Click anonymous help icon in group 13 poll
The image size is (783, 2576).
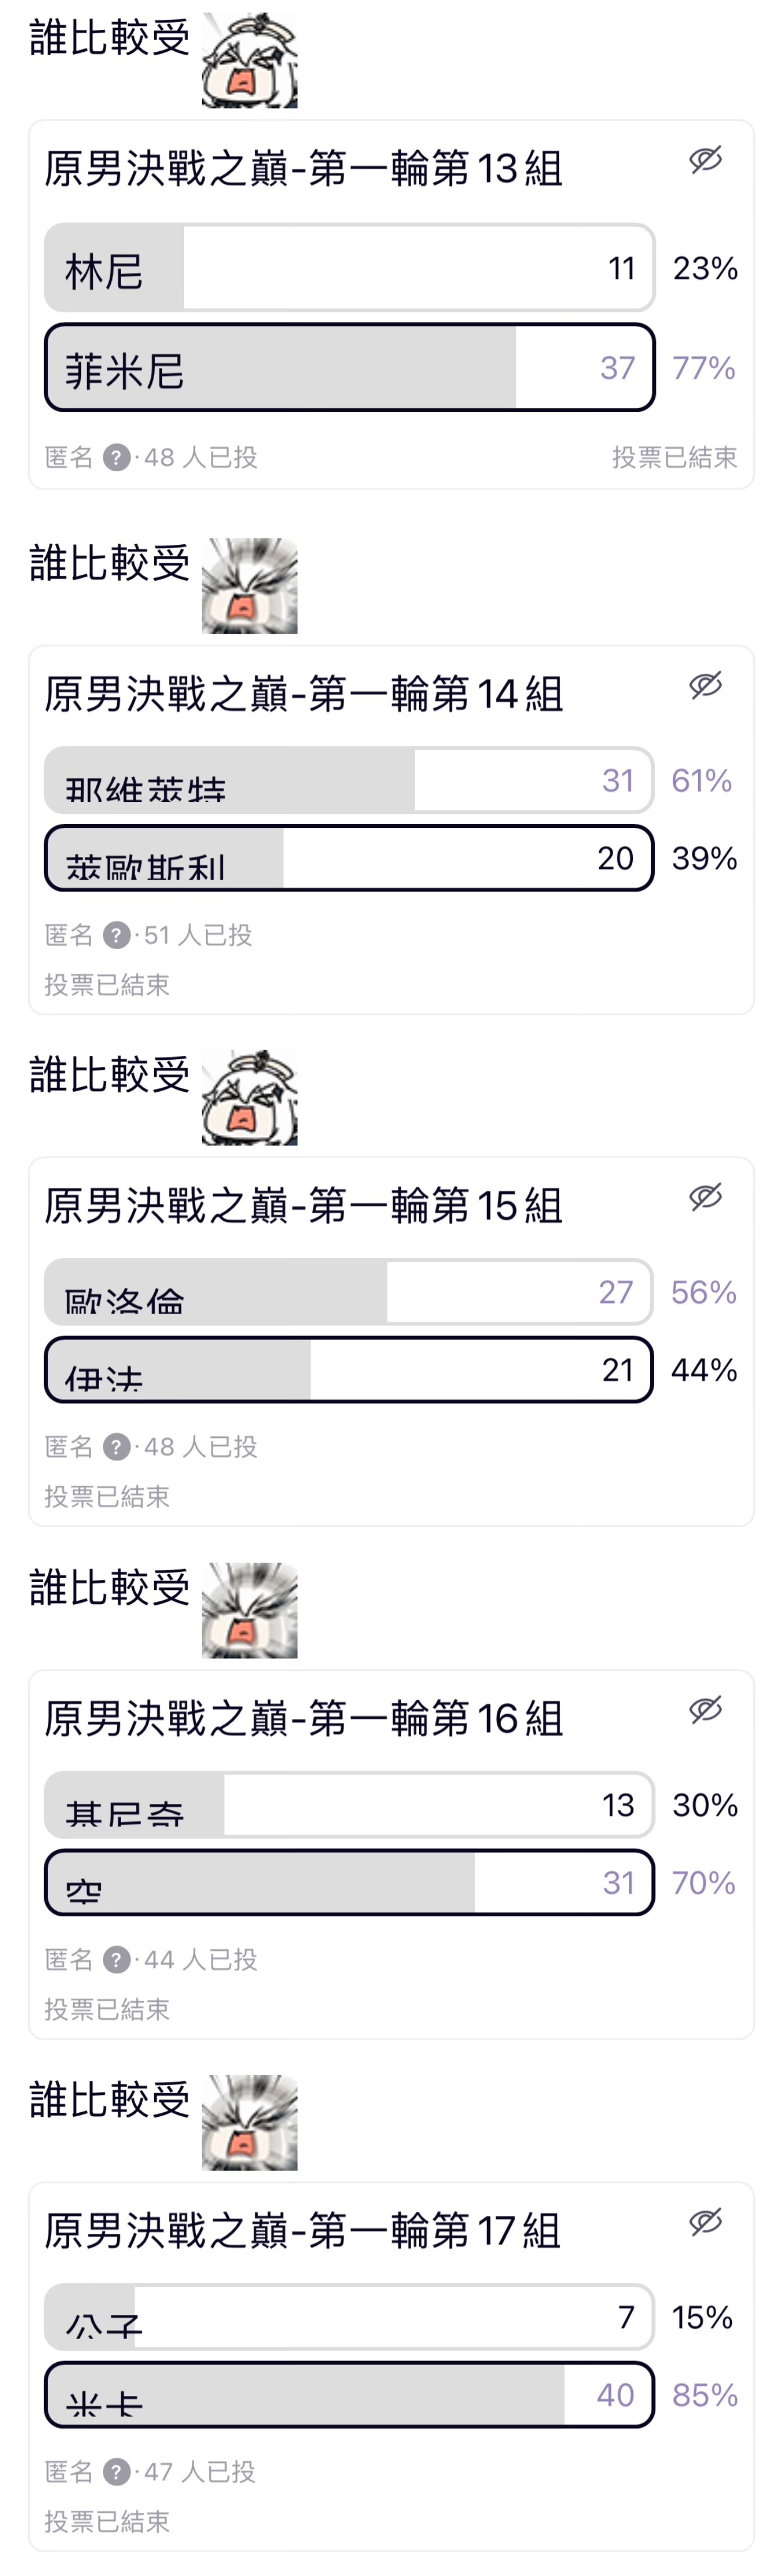[117, 458]
